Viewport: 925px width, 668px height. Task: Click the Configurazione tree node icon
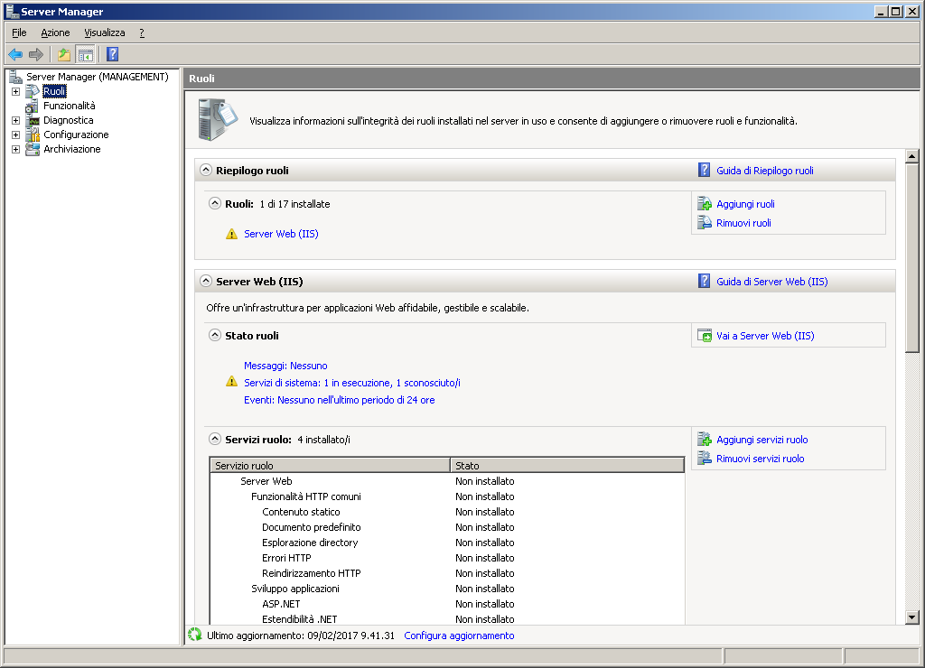(x=33, y=135)
